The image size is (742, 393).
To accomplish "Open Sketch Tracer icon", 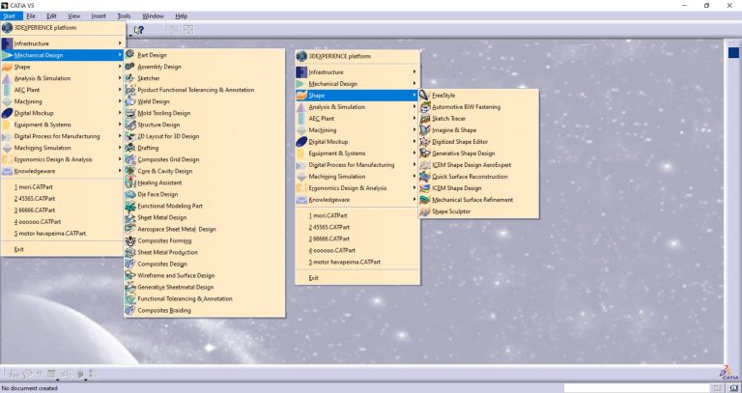I will (424, 118).
